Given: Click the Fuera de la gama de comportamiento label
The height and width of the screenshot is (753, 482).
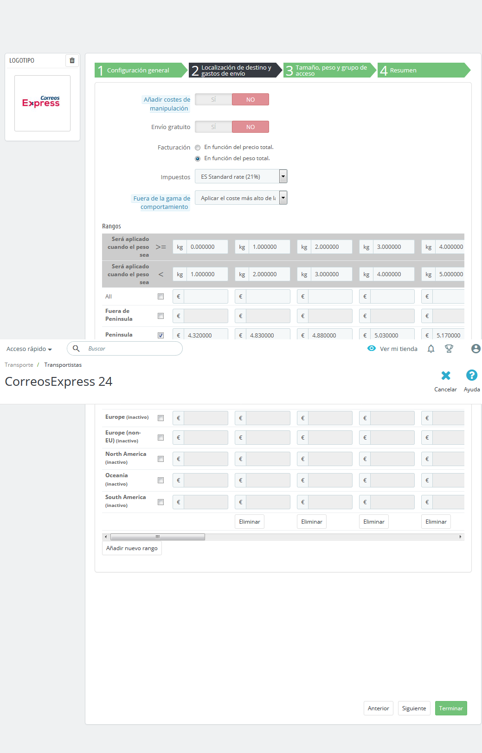Looking at the screenshot, I should pyautogui.click(x=161, y=202).
